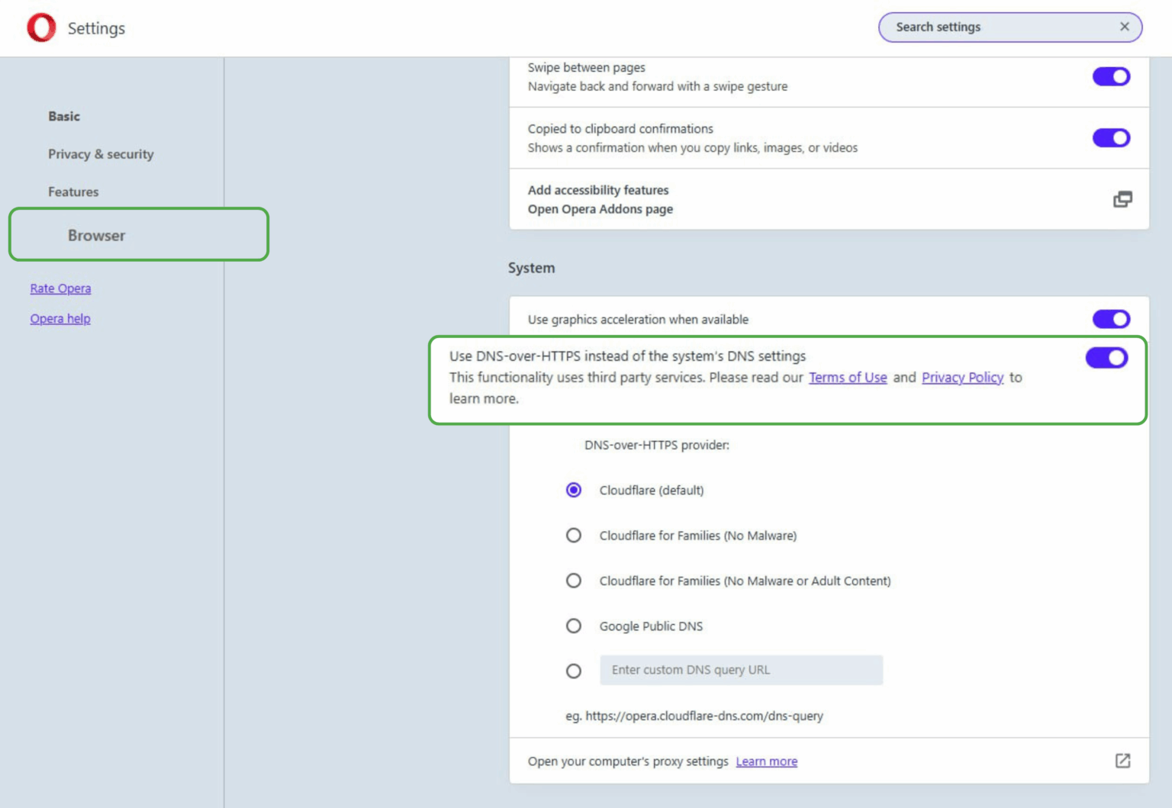This screenshot has width=1172, height=808.
Task: Click the Rate Opera link
Action: point(60,288)
